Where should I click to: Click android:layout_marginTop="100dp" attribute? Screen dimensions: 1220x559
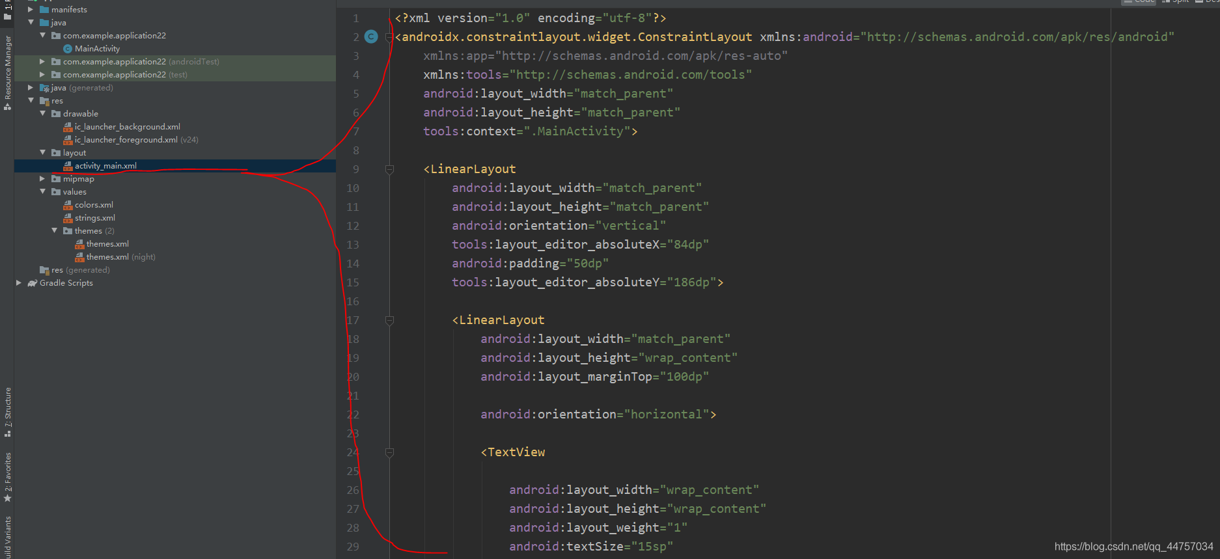pyautogui.click(x=594, y=377)
